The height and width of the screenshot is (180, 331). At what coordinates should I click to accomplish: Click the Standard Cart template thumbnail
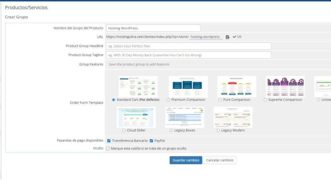[138, 87]
